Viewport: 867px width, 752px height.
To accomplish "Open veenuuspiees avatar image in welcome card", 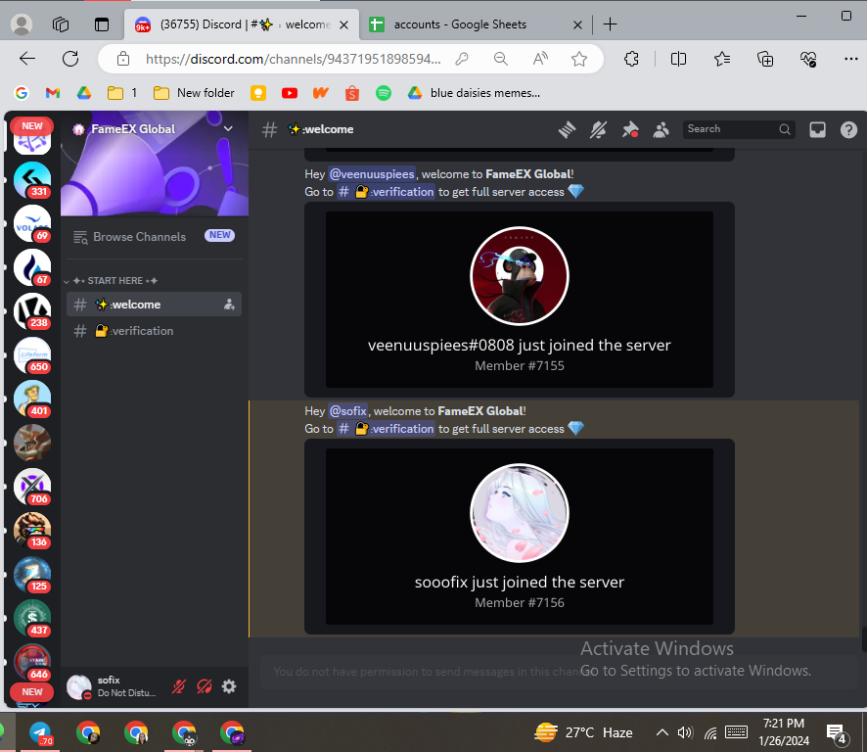I will point(520,276).
